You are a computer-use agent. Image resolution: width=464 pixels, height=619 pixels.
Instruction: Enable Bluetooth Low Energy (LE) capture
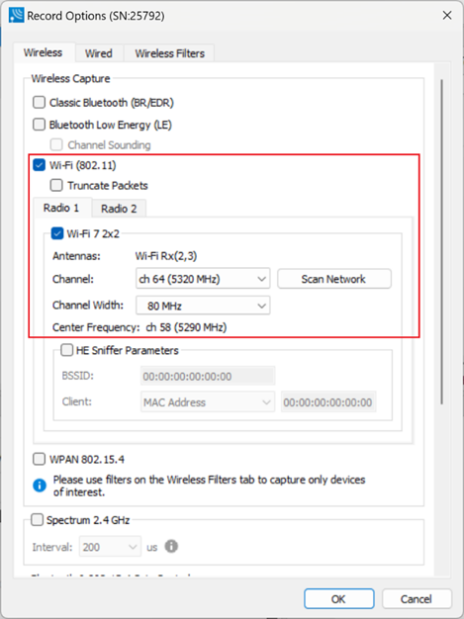[x=40, y=125]
